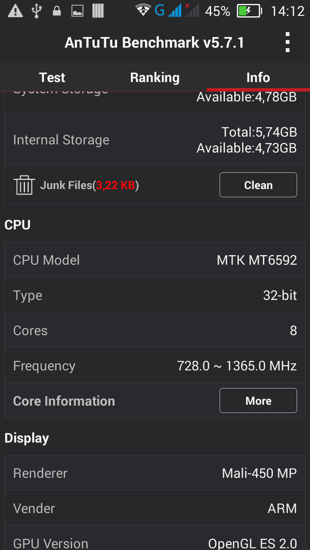Tap the Renderer Mali-450 MP row
The width and height of the screenshot is (310, 550).
click(x=155, y=473)
